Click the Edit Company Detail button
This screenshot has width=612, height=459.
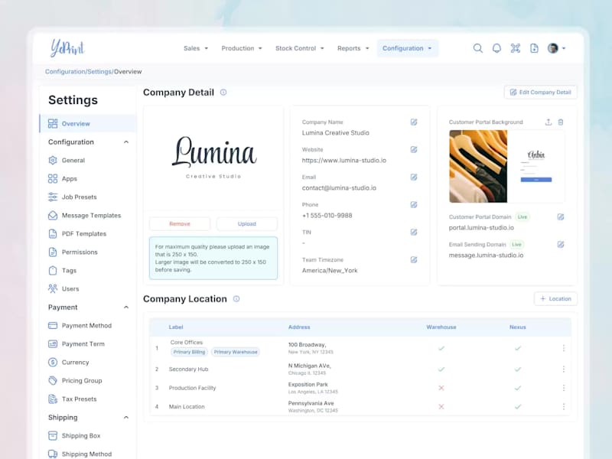coord(540,92)
